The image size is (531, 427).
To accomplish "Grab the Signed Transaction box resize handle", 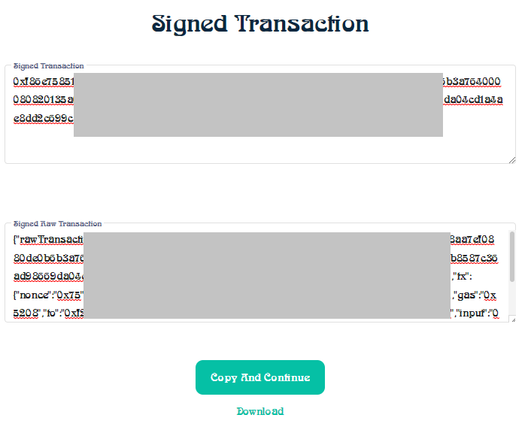I will [512, 160].
